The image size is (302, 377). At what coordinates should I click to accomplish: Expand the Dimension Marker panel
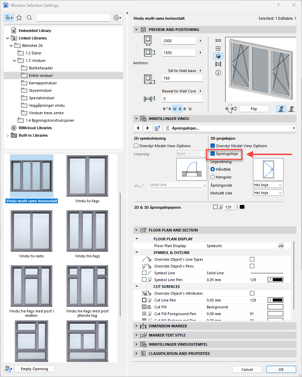pos(137,326)
